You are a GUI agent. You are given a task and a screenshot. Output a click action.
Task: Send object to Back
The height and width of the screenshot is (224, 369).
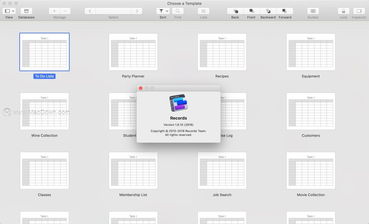point(235,11)
